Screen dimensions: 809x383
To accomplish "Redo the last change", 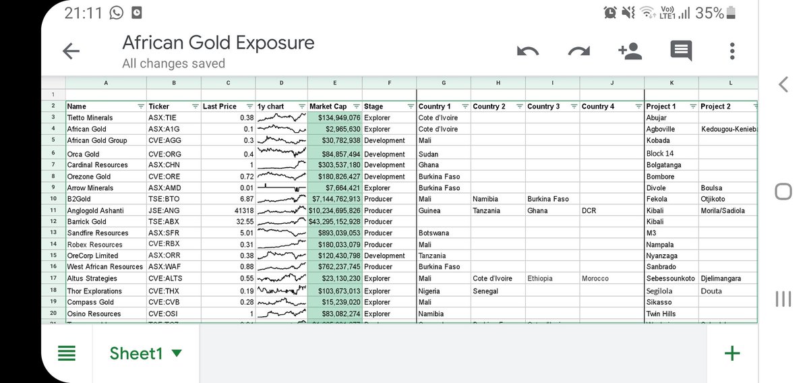I will pos(578,51).
